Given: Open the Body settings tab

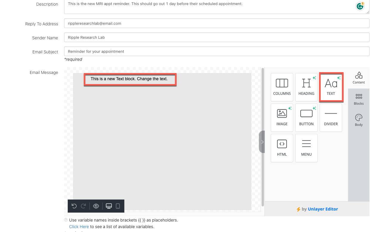Looking at the screenshot, I should (x=359, y=120).
